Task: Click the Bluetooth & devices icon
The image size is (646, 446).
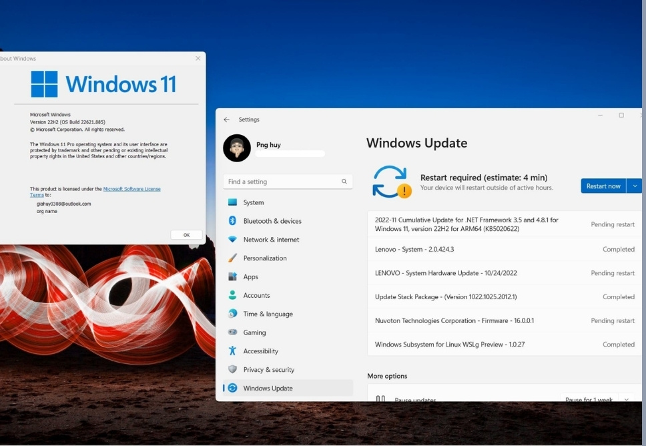Action: 232,221
